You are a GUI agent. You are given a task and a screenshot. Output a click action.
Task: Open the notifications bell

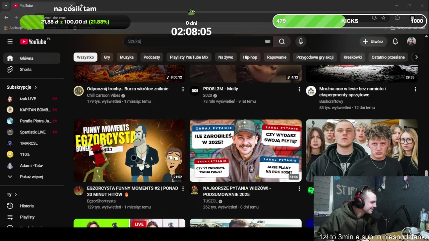pos(395,42)
